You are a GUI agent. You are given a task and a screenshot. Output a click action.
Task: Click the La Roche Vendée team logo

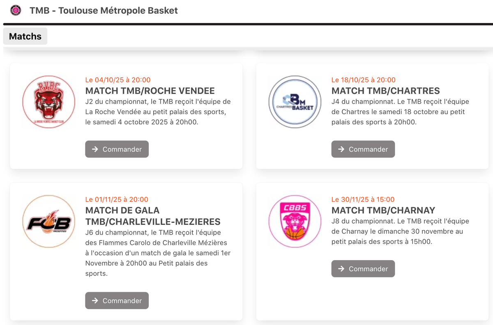tap(49, 102)
